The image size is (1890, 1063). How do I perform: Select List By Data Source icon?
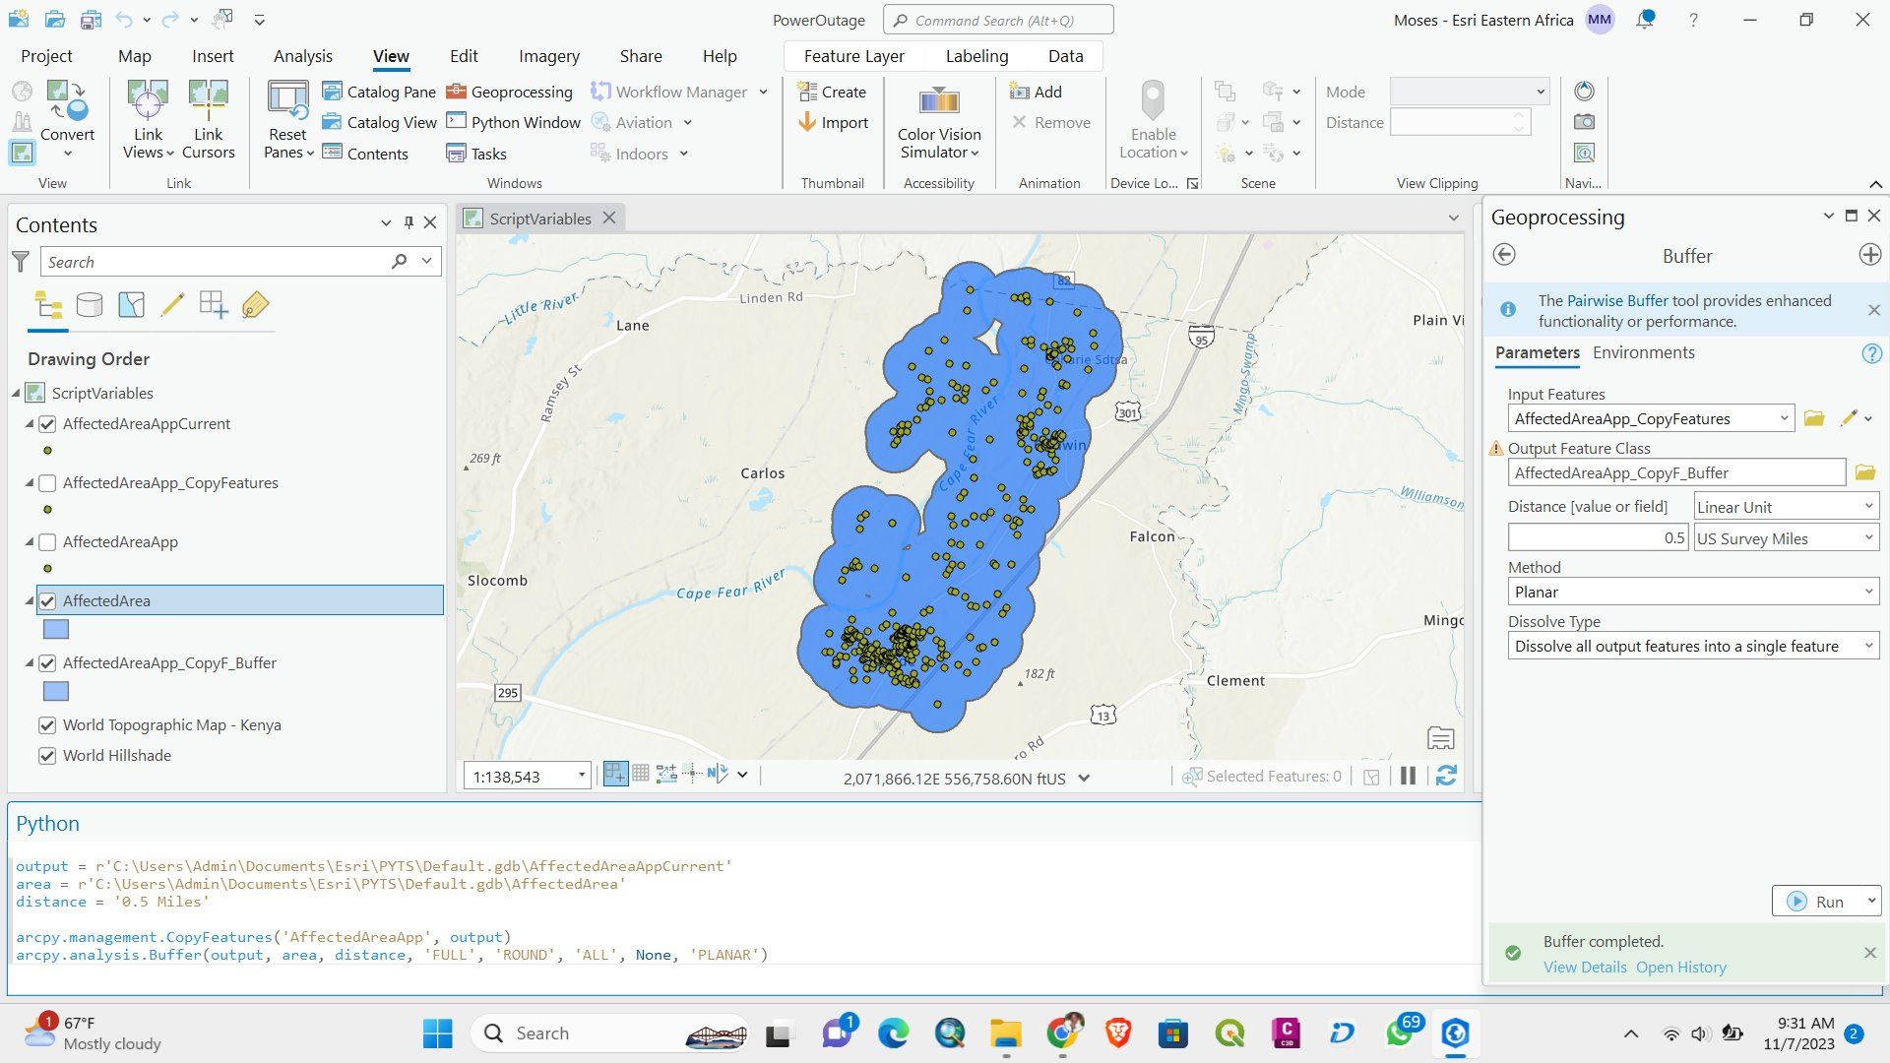click(90, 305)
